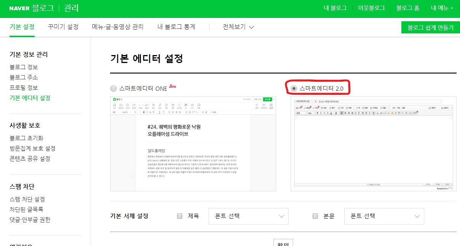Screen dimensions: 460x246
Task: Open 차단된 글목록 in sidebar
Action: click(x=26, y=209)
